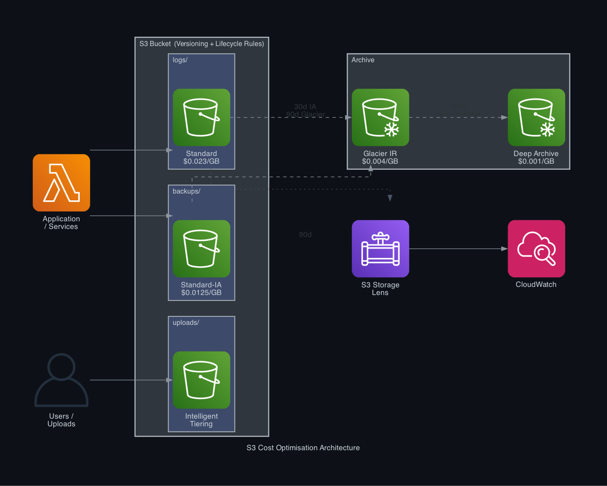The width and height of the screenshot is (607, 486).
Task: Click the Glacier IR bucket icon
Action: pyautogui.click(x=380, y=118)
